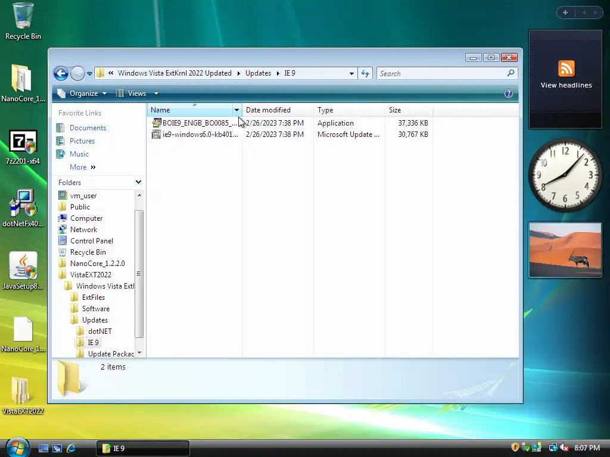Select dotNetFx40 installer desktop icon
This screenshot has height=457, width=610.
coord(23,209)
